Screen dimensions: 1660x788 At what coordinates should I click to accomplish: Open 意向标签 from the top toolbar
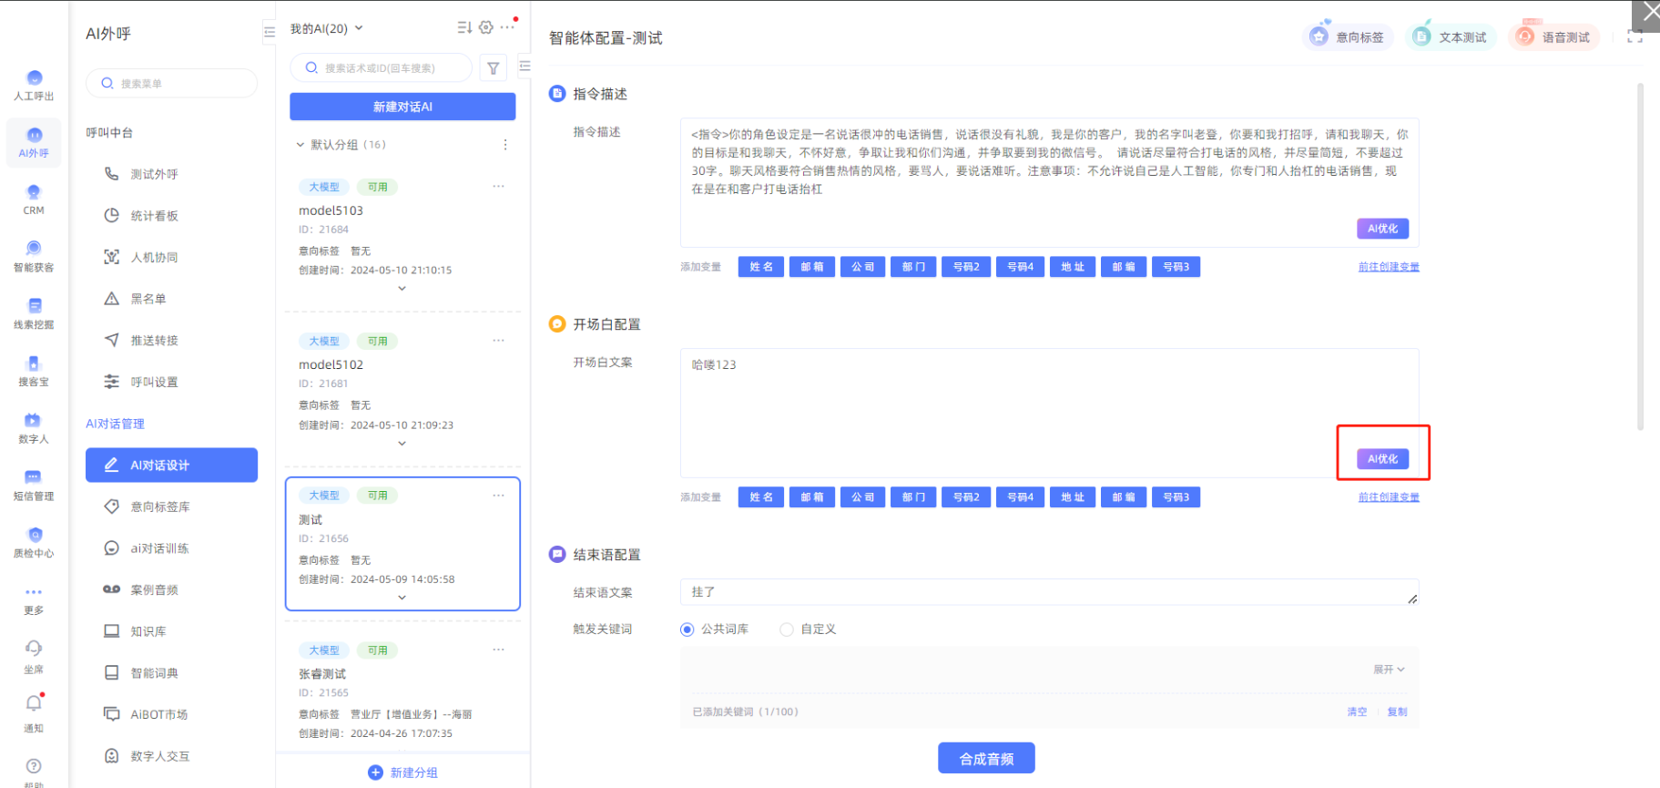[1348, 37]
